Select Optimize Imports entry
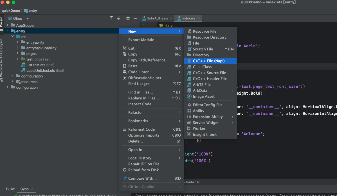The height and width of the screenshot is (196, 337). (x=152, y=135)
